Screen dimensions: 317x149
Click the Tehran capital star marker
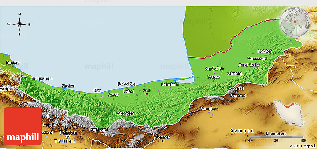[x=68, y=137]
